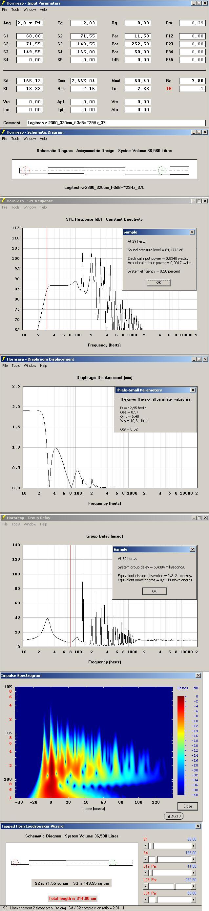Open Help menu in Input Parameters window

(x=43, y=10)
